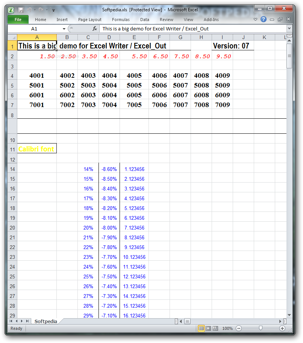Close the workbook window using ribbon X
303x343 pixels.
(x=289, y=19)
